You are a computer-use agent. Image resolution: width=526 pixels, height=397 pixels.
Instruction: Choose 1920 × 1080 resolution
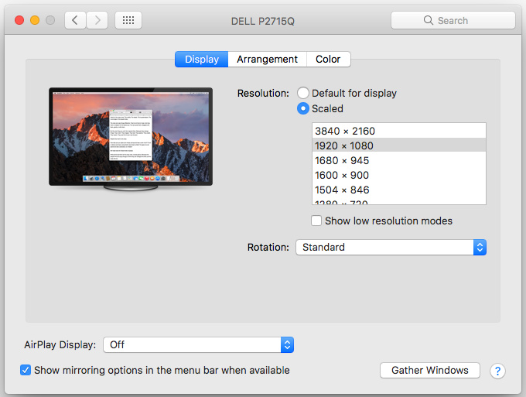tap(399, 145)
